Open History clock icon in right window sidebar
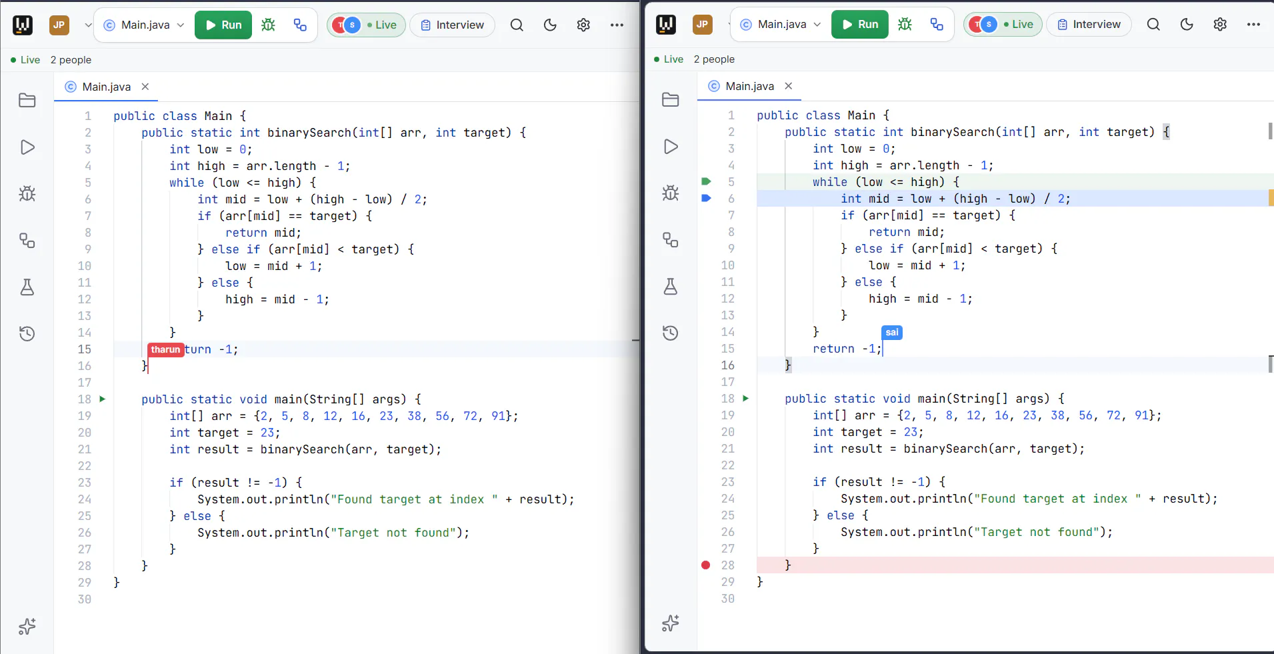The image size is (1274, 654). [671, 333]
